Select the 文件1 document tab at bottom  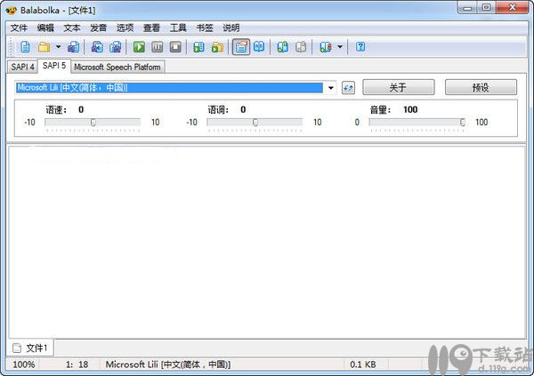tap(30, 348)
